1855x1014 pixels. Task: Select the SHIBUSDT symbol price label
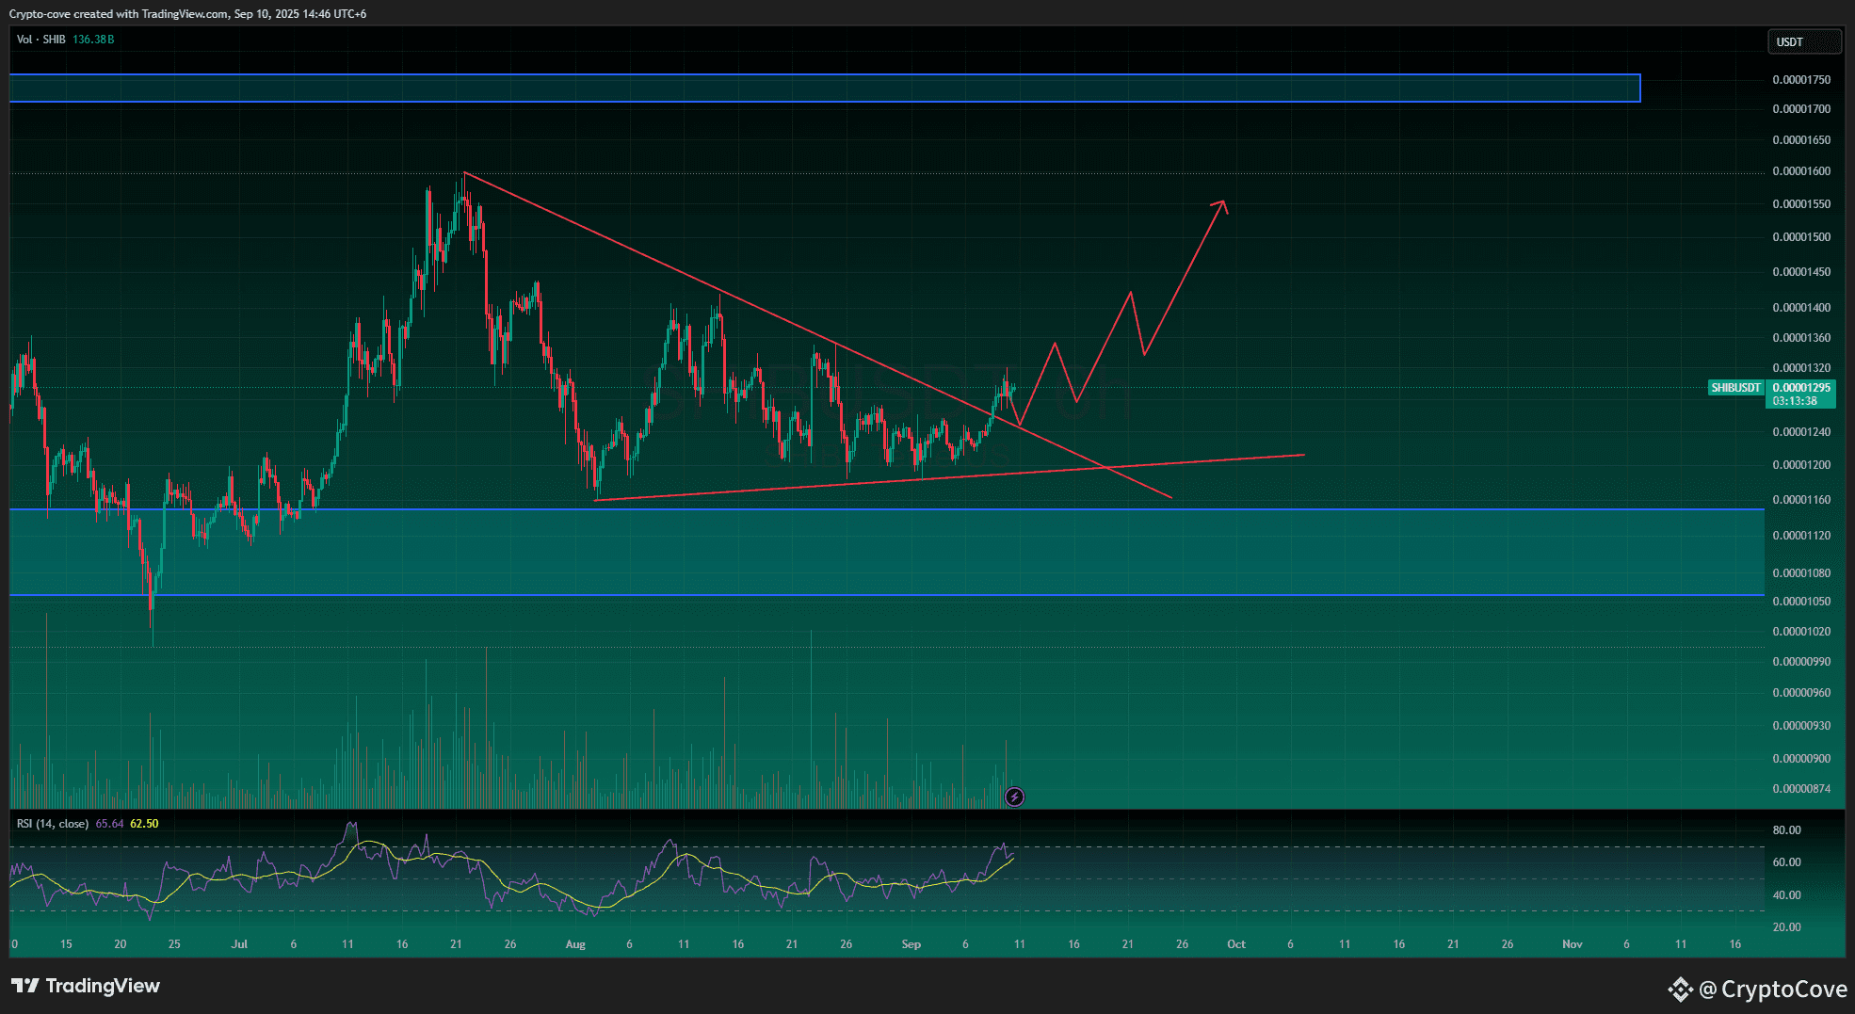tap(1735, 387)
